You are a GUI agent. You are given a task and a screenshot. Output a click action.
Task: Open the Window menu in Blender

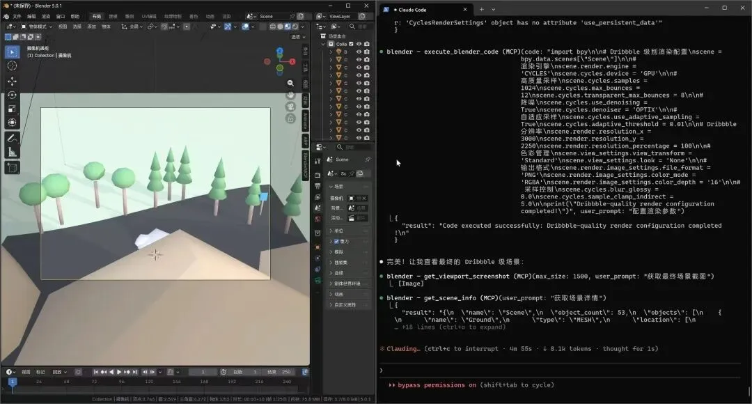tap(61, 16)
